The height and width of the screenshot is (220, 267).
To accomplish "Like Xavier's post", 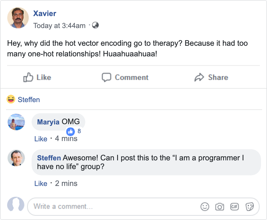I will click(x=37, y=78).
